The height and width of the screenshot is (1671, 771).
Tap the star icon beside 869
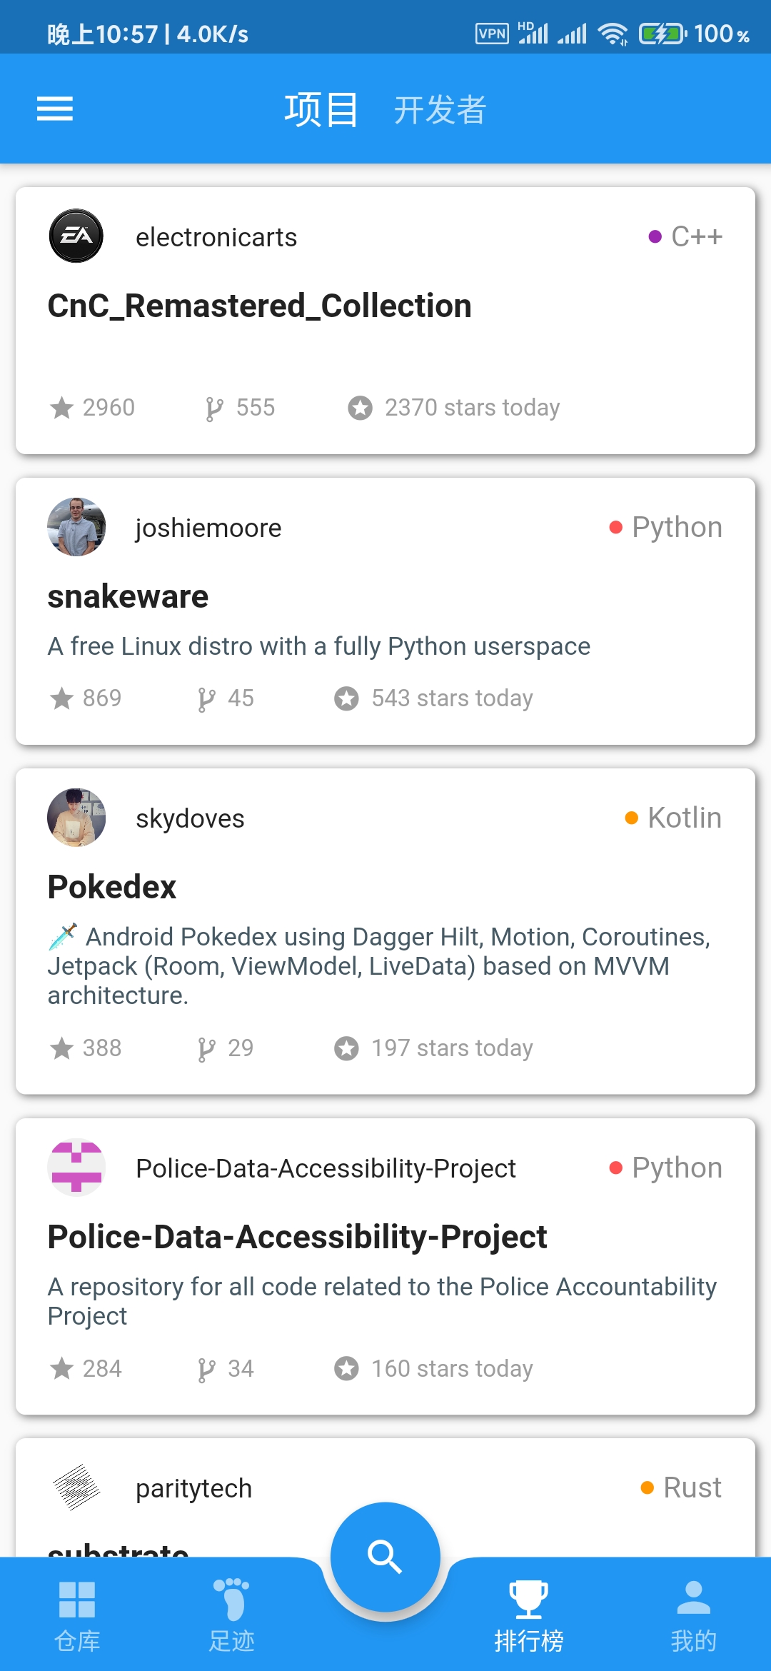[62, 698]
